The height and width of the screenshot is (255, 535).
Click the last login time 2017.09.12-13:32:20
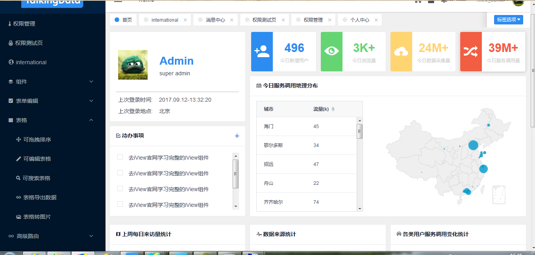pos(185,100)
